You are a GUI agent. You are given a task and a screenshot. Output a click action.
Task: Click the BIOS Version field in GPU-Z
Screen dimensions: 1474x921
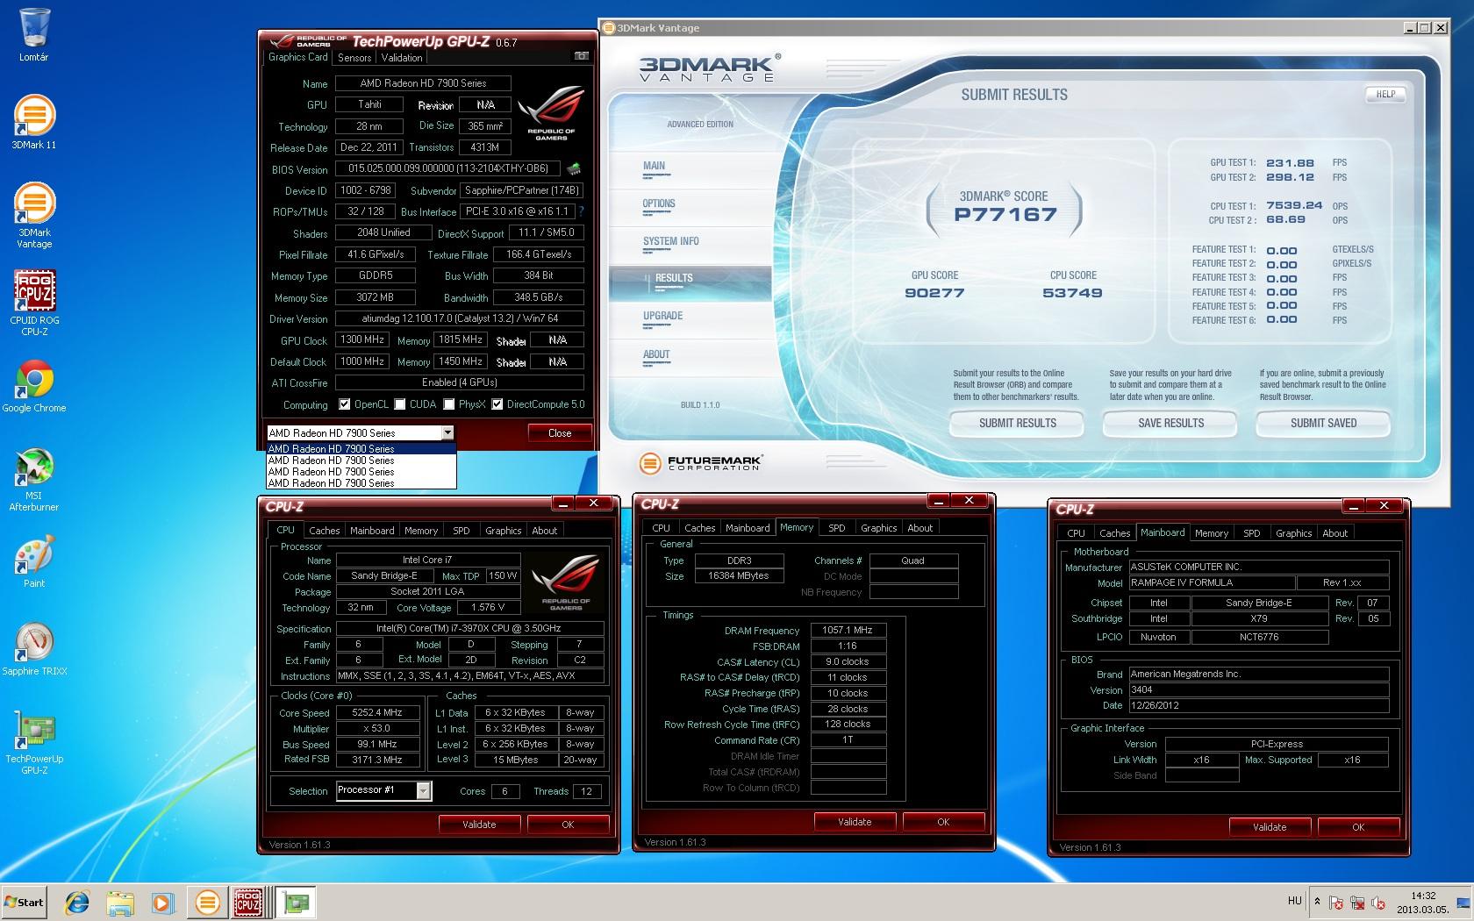(448, 168)
